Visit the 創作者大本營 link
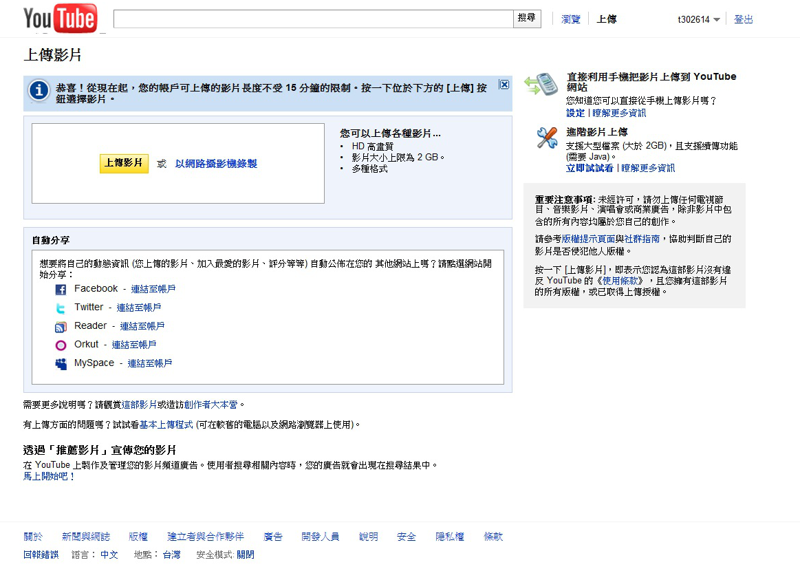The height and width of the screenshot is (580, 800). tap(210, 405)
